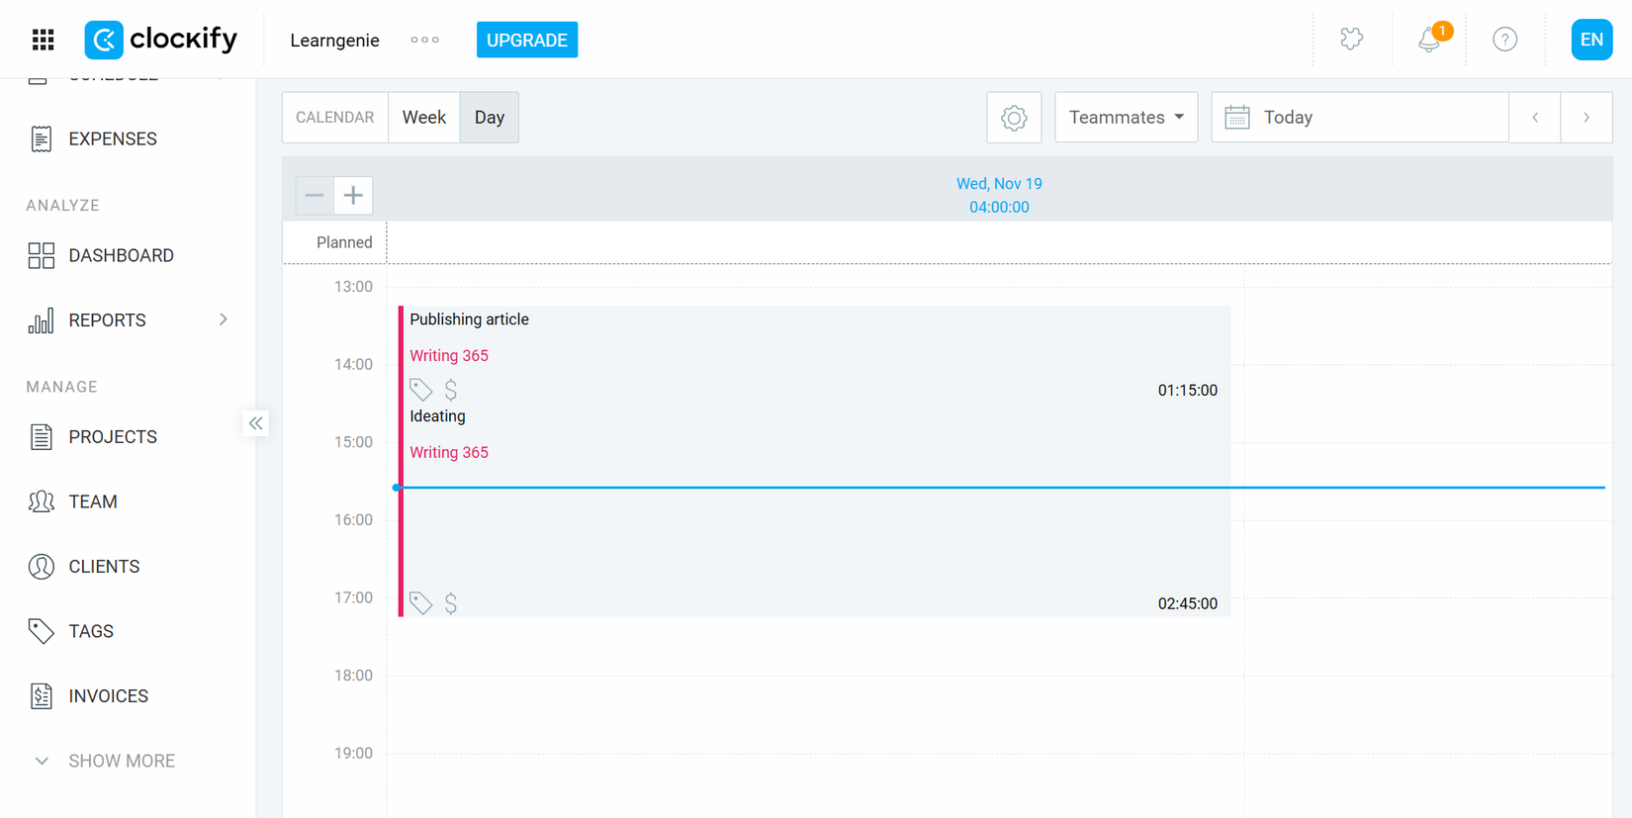Click the Upgrade button
Viewport: 1632px width, 818px height.
[x=527, y=40]
